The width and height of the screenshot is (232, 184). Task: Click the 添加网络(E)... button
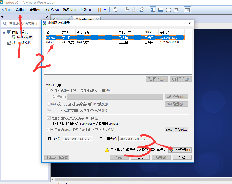click(x=157, y=79)
